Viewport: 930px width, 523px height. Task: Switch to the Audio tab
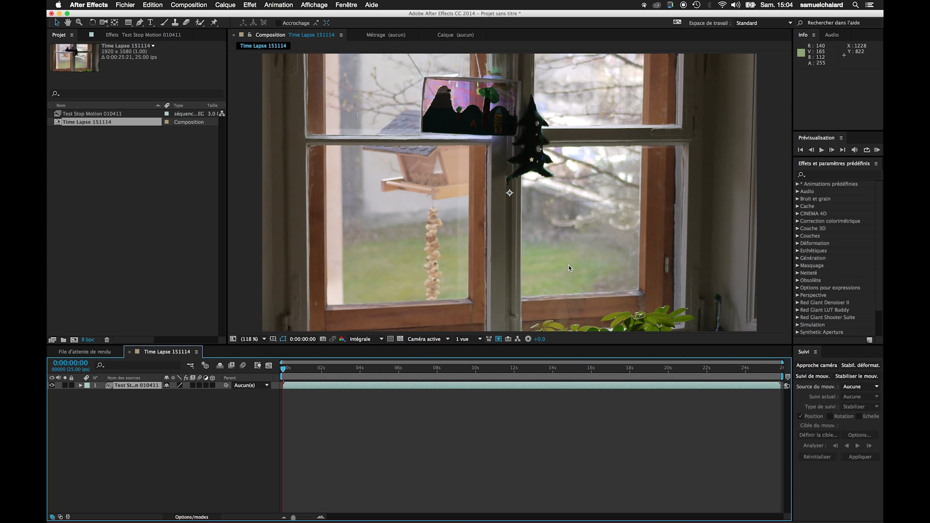tap(832, 35)
